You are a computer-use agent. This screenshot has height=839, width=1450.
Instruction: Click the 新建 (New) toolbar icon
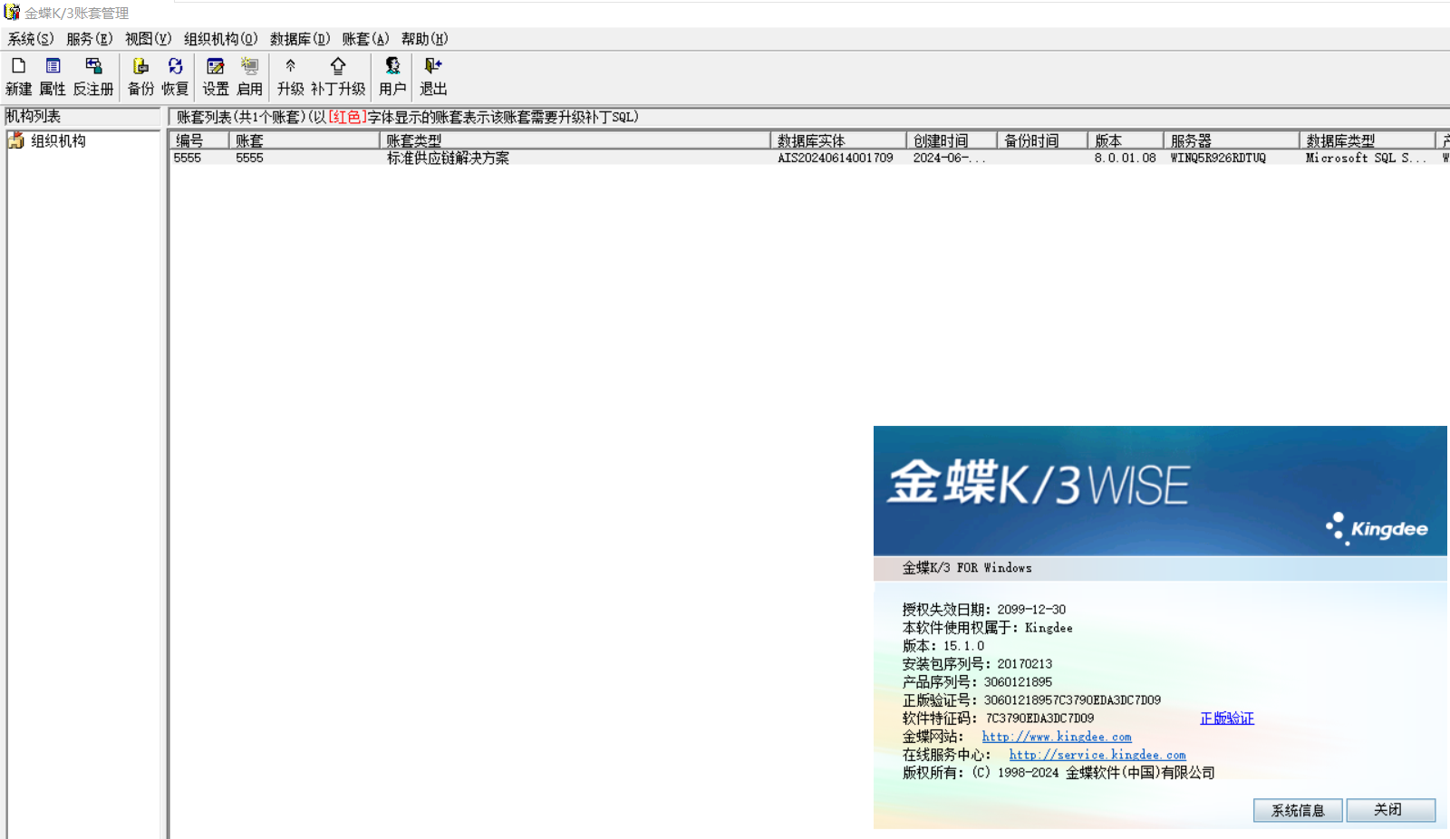[x=18, y=75]
